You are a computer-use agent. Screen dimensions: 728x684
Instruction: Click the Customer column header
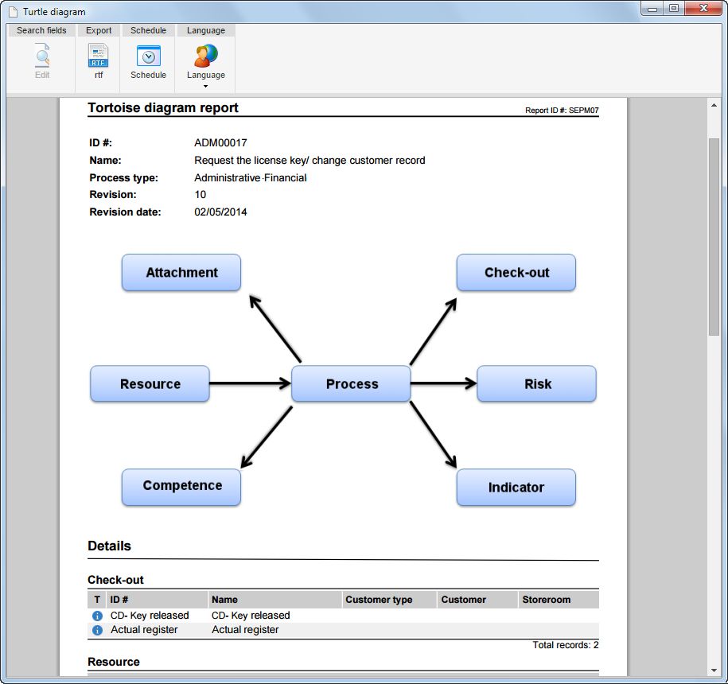(x=477, y=600)
